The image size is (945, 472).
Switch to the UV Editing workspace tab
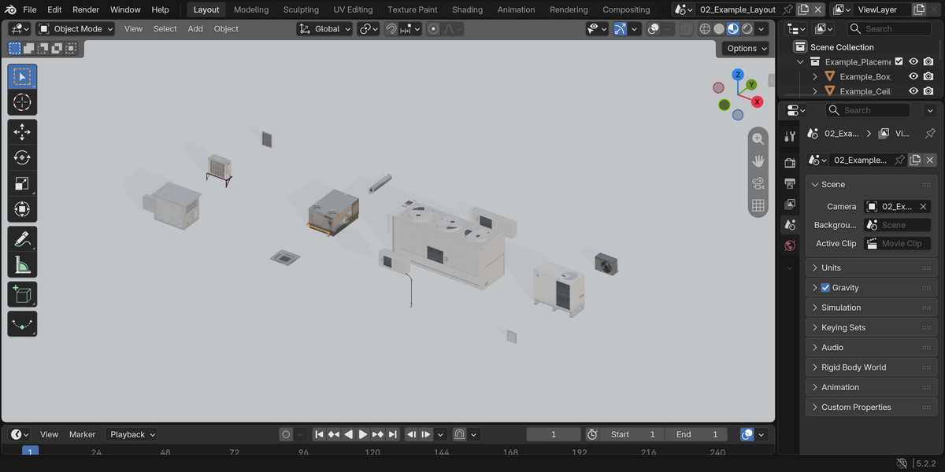pos(353,9)
